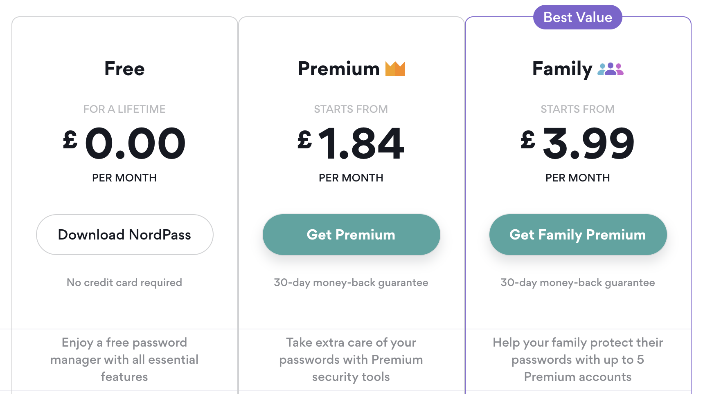Click the Download NordPass button
The image size is (703, 394).
pos(125,235)
